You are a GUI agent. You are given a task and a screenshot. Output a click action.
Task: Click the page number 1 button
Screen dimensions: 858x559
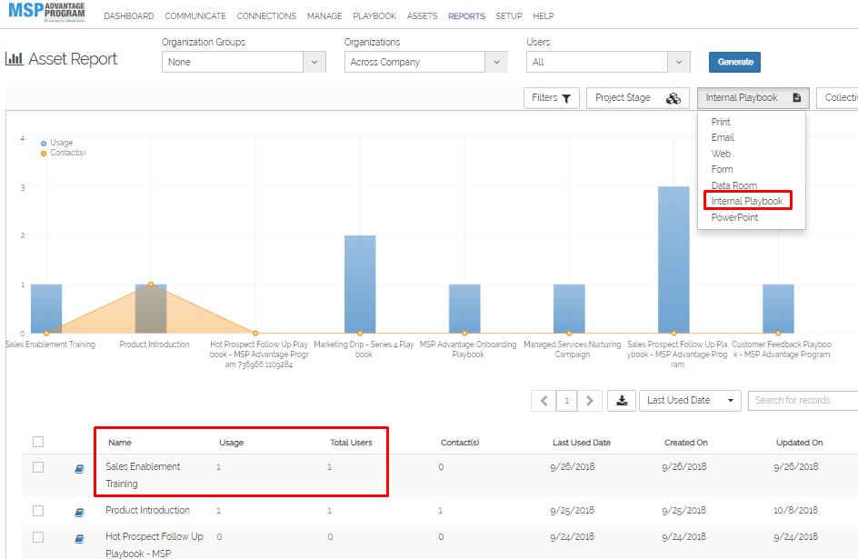pos(566,400)
